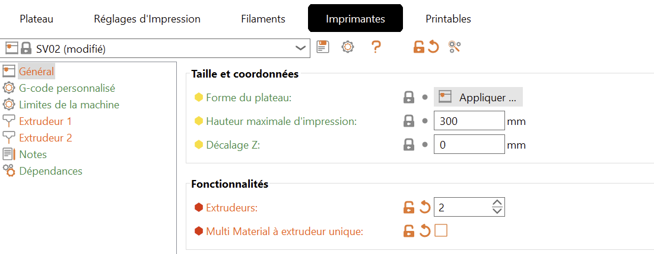Click unlocked padlock for Multi Material option
The width and height of the screenshot is (654, 254).
[409, 231]
